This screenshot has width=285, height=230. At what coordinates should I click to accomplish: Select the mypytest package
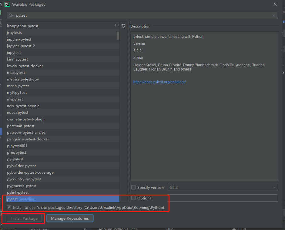[x=63, y=99]
